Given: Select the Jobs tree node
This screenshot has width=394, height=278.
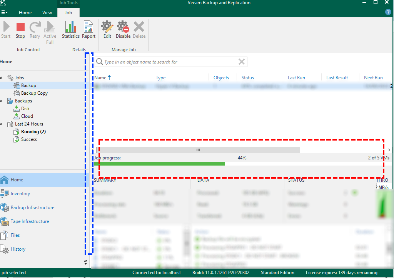Looking at the screenshot, I should coord(19,78).
